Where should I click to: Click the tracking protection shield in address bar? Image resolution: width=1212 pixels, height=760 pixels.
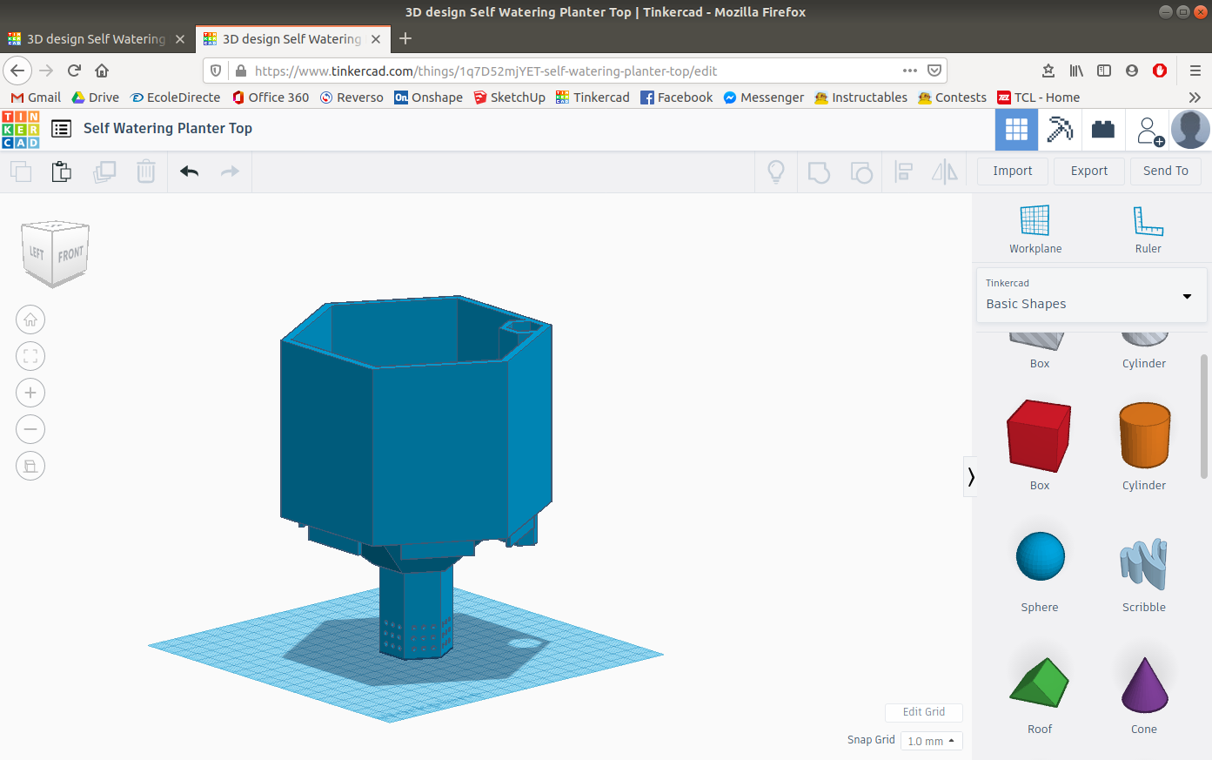(215, 71)
